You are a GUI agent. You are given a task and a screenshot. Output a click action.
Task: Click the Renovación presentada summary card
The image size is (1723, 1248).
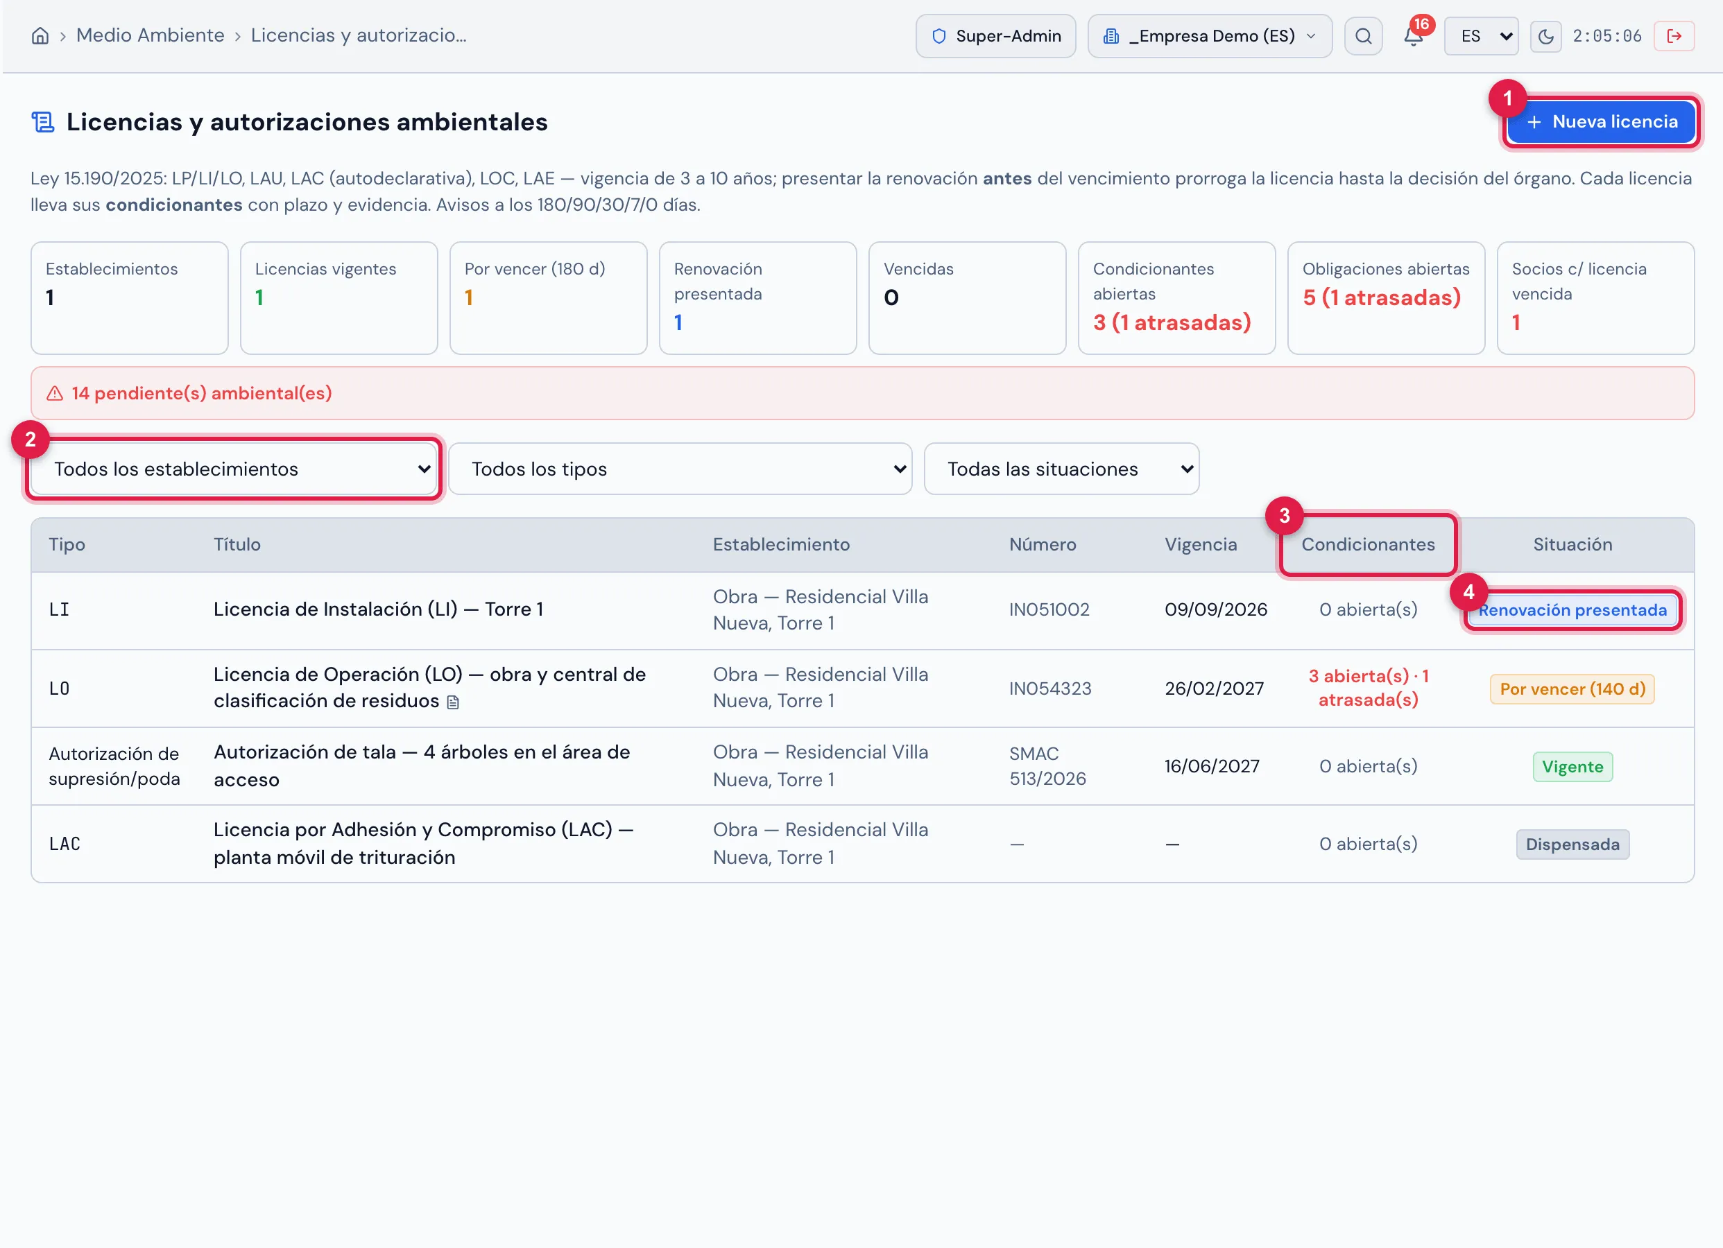coord(758,297)
